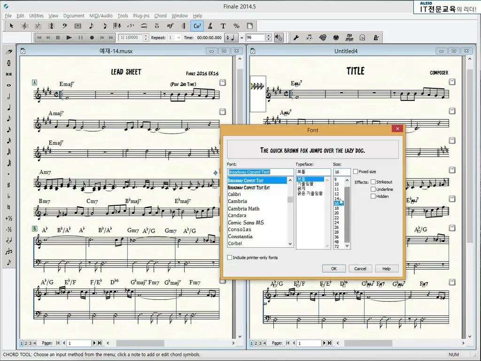This screenshot has width=481, height=361.
Task: Open the Document menu
Action: point(74,16)
